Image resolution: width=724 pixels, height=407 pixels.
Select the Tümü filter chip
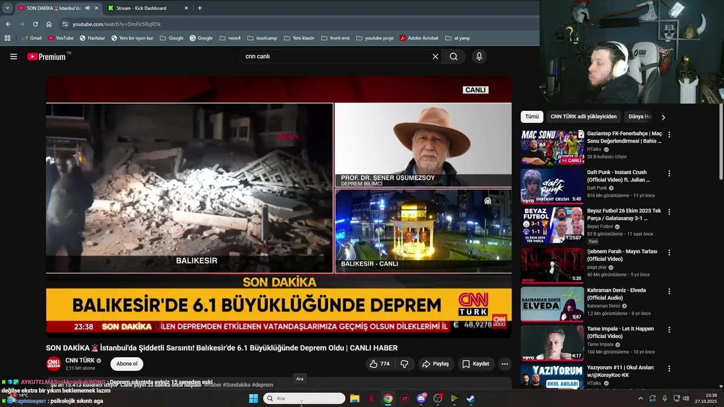[532, 116]
